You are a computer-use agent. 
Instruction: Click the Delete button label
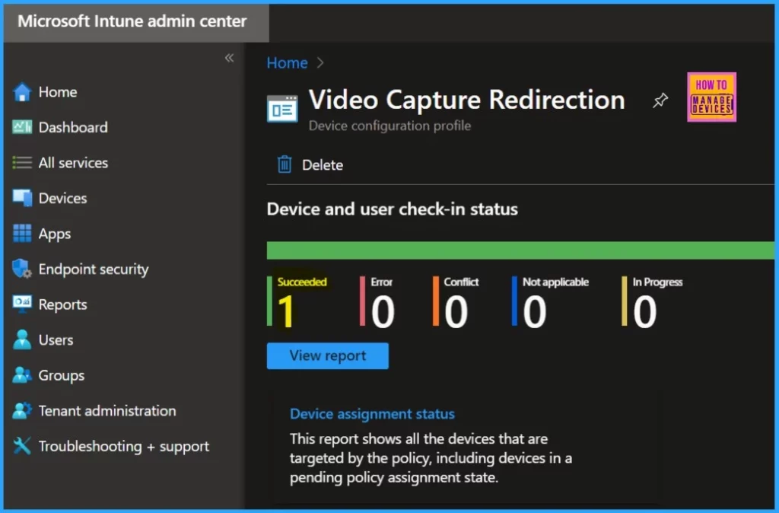pyautogui.click(x=323, y=164)
